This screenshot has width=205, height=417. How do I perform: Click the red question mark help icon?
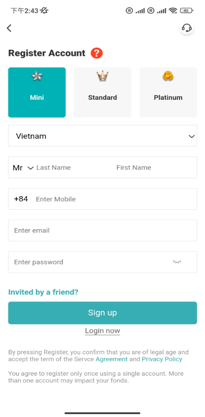click(x=97, y=53)
